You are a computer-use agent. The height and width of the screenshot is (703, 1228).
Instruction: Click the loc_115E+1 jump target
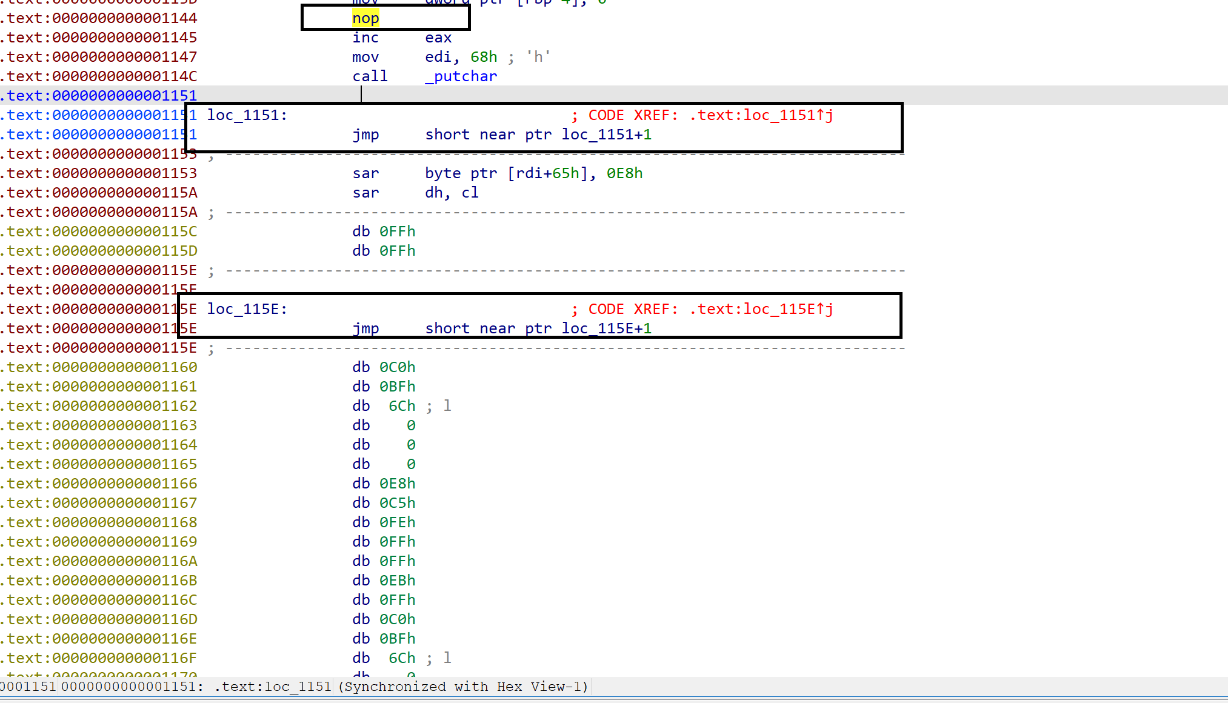click(606, 328)
